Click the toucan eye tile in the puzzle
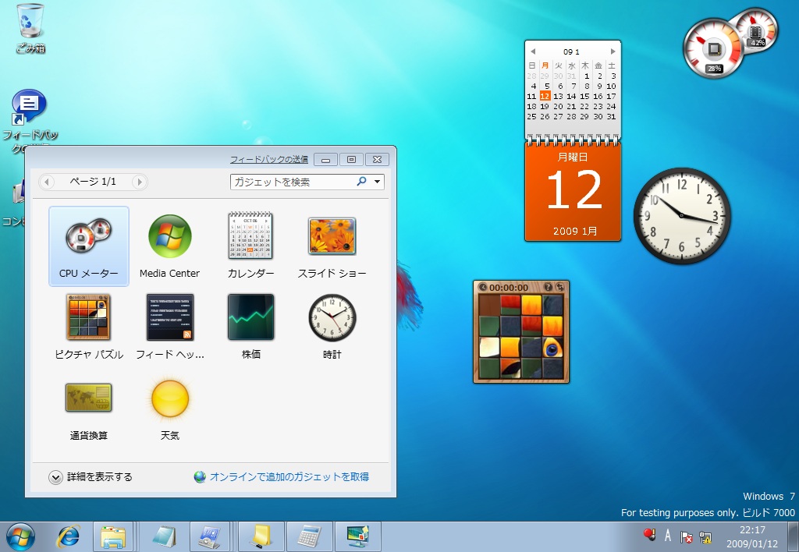Image resolution: width=799 pixels, height=552 pixels. (552, 347)
